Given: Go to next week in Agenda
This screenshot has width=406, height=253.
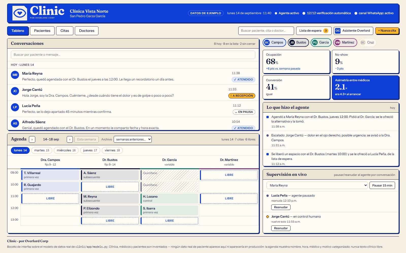Looking at the screenshot, I should (70, 139).
